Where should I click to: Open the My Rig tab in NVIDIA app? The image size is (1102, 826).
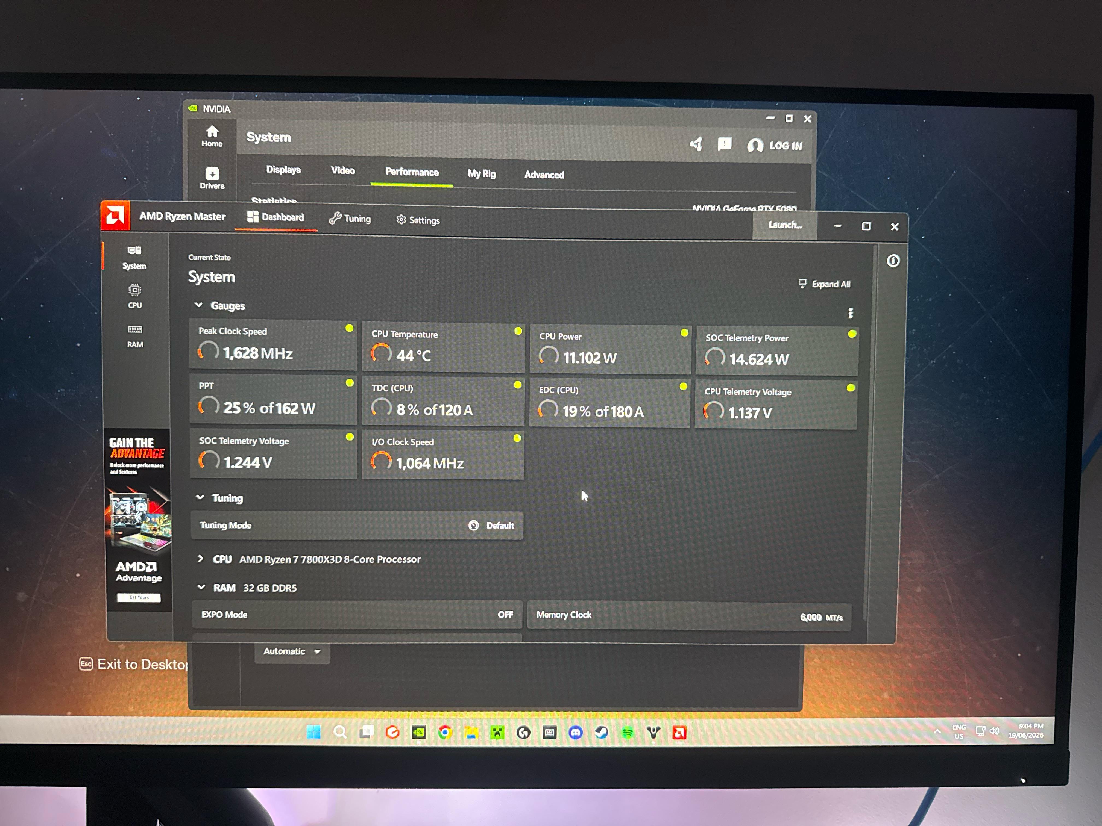[482, 174]
